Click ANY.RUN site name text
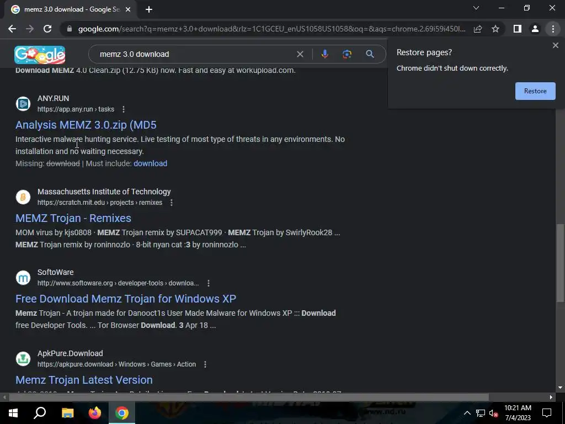 pyautogui.click(x=54, y=98)
